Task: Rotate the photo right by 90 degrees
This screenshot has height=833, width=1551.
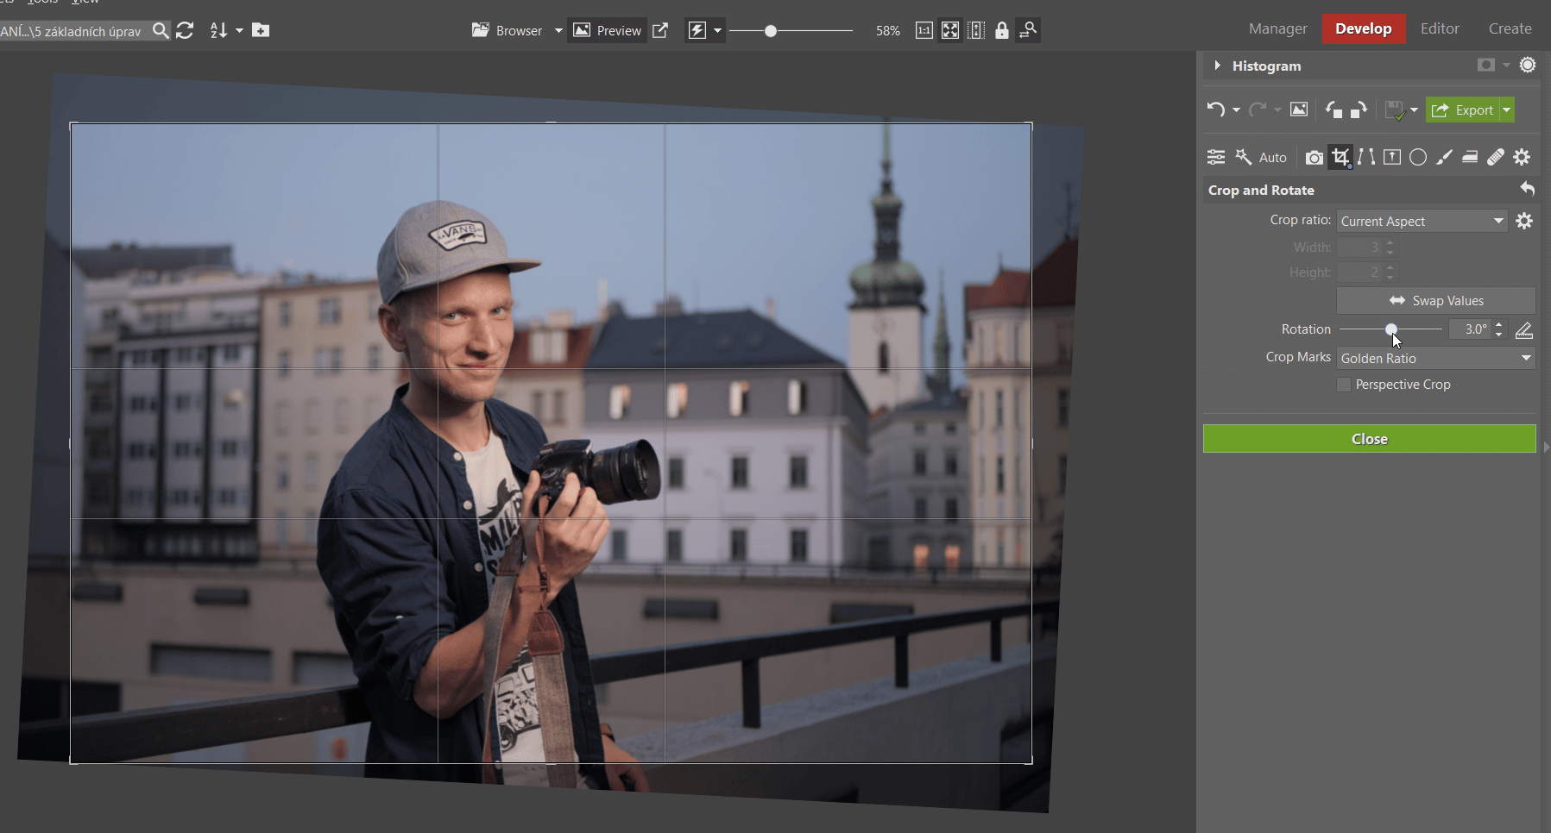Action: (1359, 110)
